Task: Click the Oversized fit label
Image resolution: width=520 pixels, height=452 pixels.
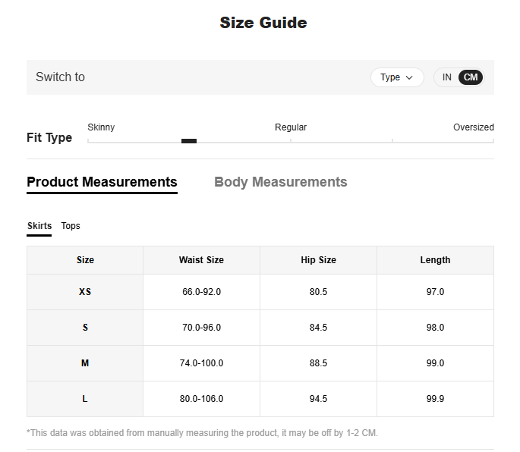Action: (473, 127)
